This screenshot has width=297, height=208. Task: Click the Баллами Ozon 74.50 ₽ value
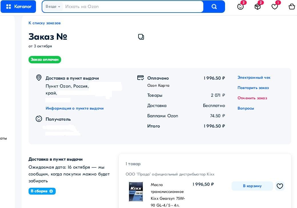(217, 116)
